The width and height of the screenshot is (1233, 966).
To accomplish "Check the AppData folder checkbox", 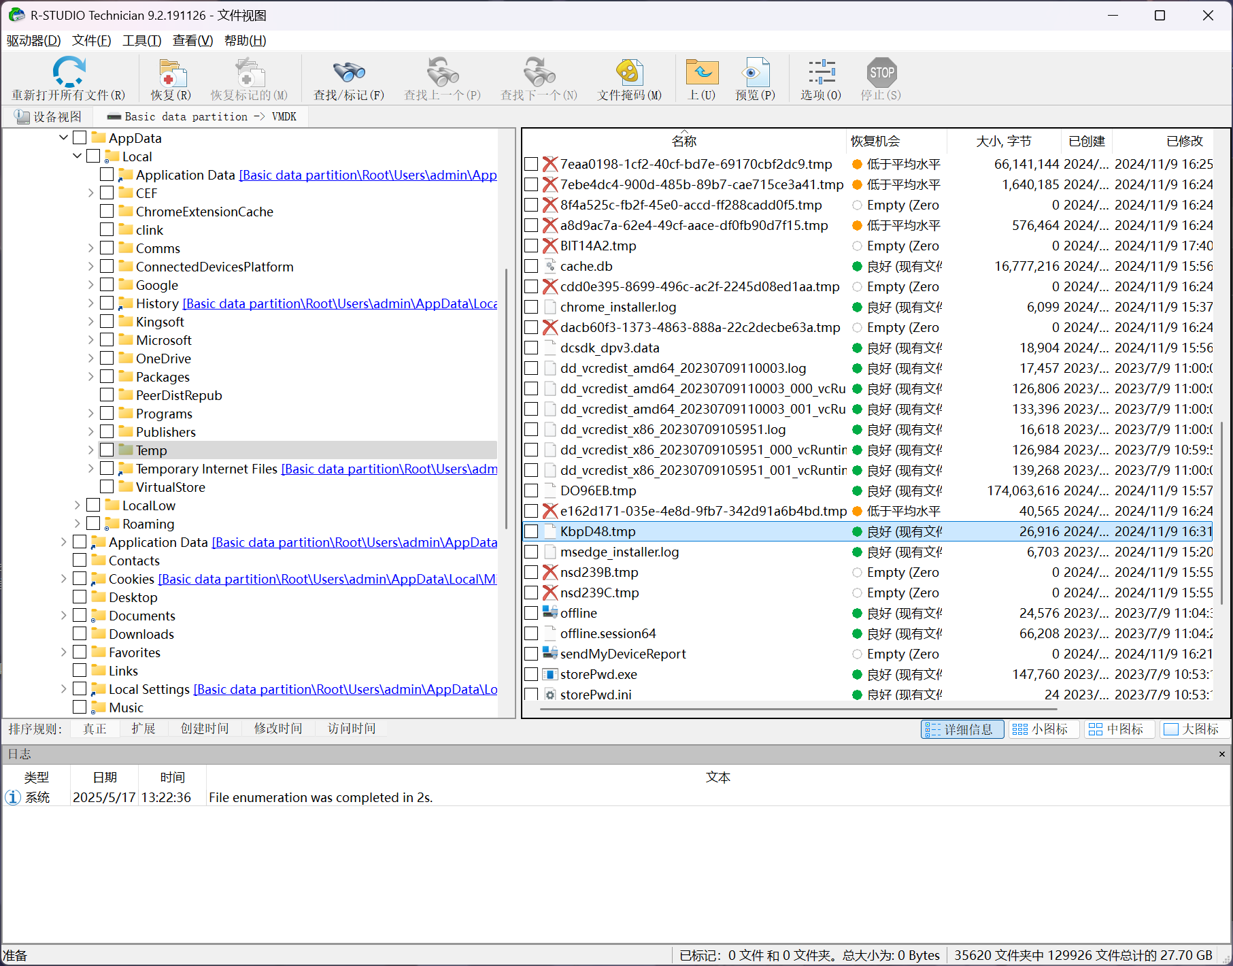I will click(x=80, y=137).
